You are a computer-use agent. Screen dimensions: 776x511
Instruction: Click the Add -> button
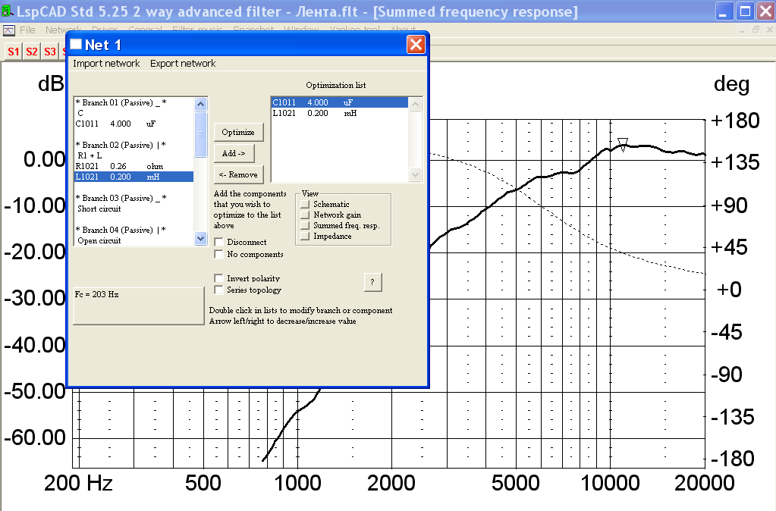click(x=234, y=153)
